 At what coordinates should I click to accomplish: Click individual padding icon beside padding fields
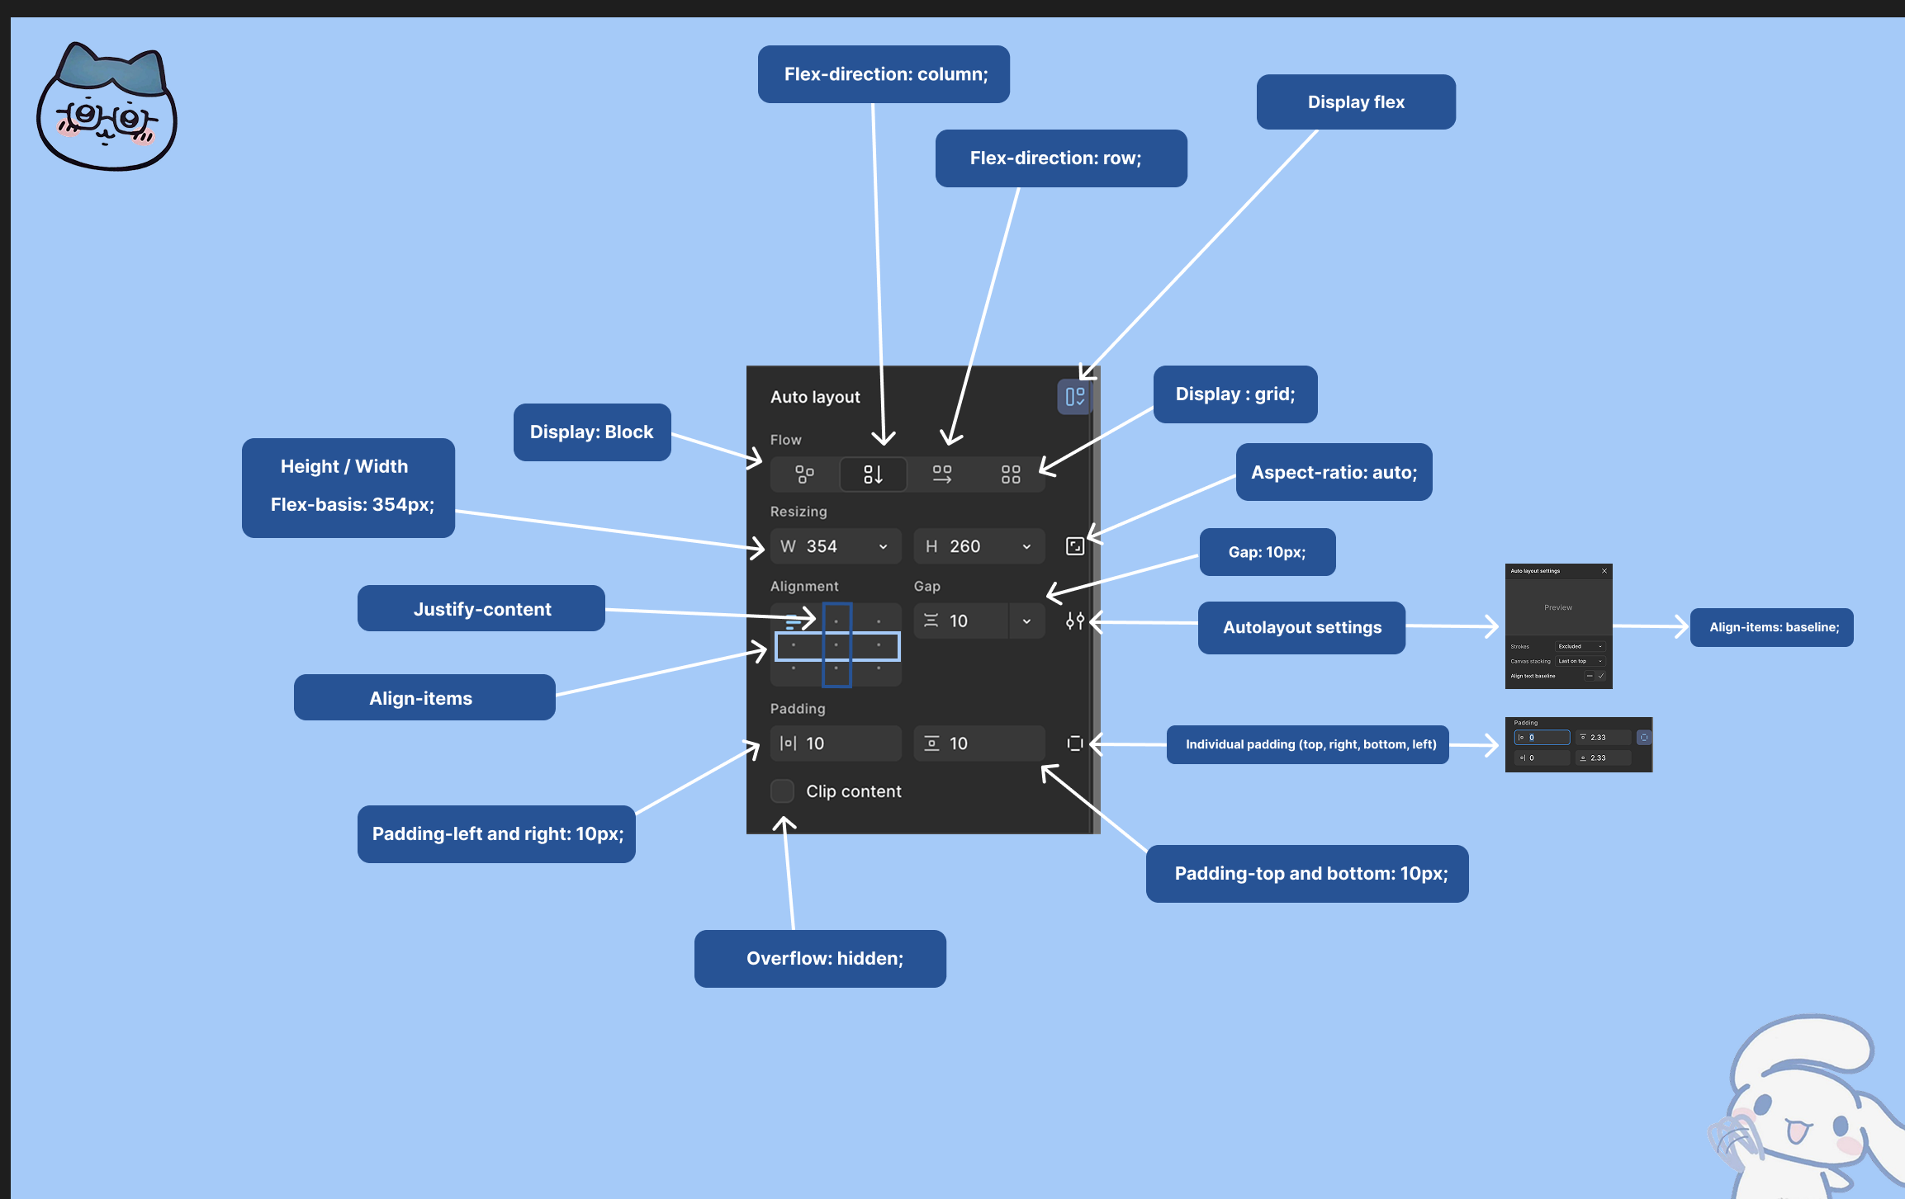coord(1074,743)
